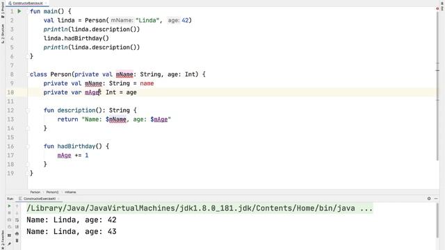This screenshot has width=445, height=250.
Task: Click Person in the breadcrumb bar
Action: [x=35, y=192]
